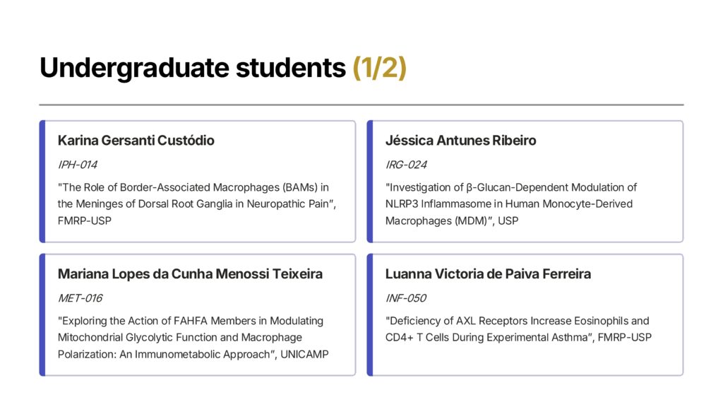This screenshot has width=723, height=407.
Task: Click the FAHFA Members abstract description
Action: click(x=193, y=337)
